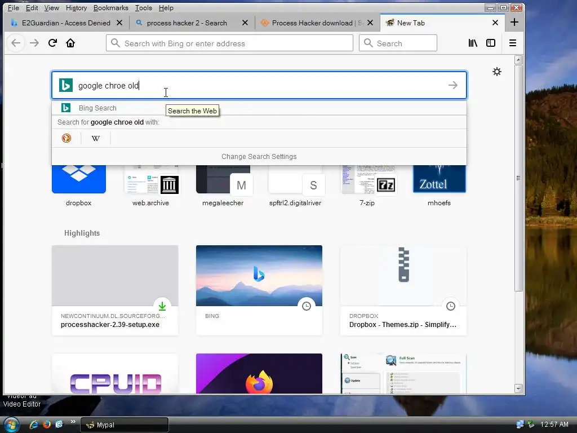Click the toolbar Search box
The image size is (577, 433).
398,43
